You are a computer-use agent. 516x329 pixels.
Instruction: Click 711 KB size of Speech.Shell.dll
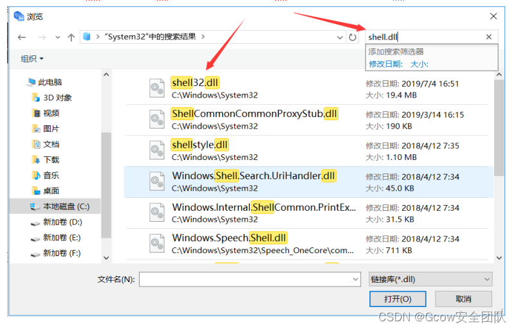coord(399,251)
